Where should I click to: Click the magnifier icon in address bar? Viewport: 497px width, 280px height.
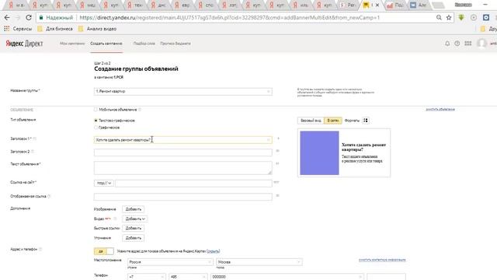point(439,18)
